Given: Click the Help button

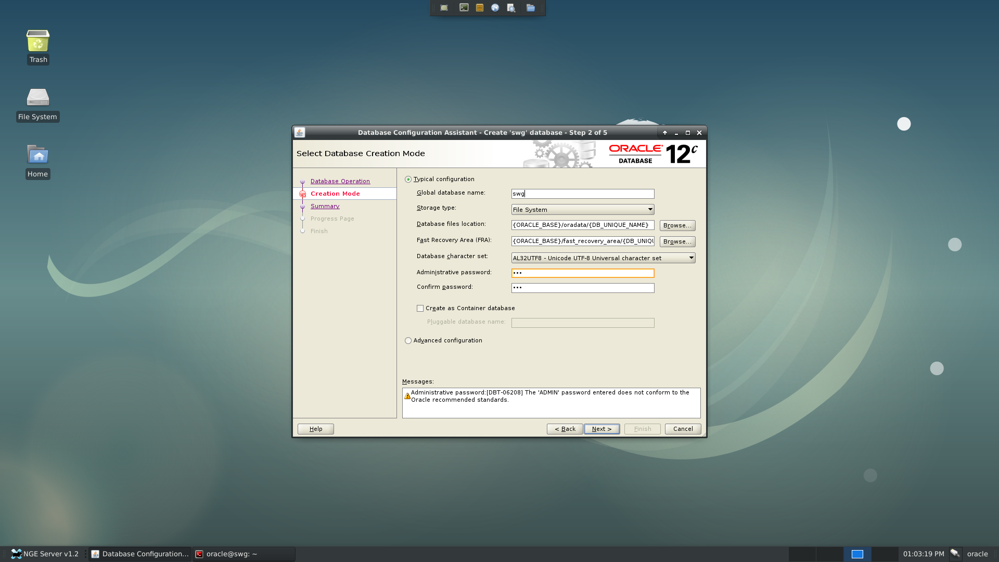Looking at the screenshot, I should (316, 429).
